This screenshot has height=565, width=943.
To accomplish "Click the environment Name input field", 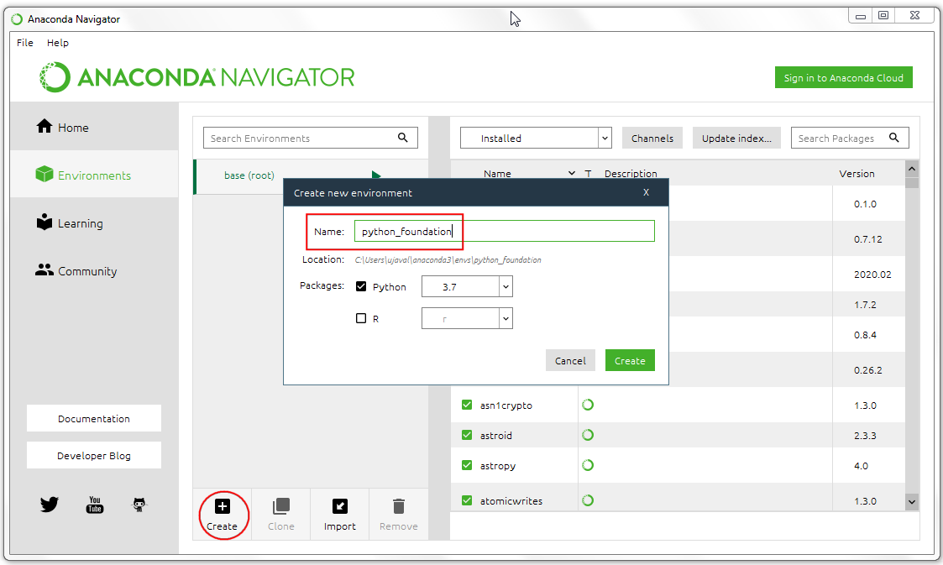I will click(505, 232).
